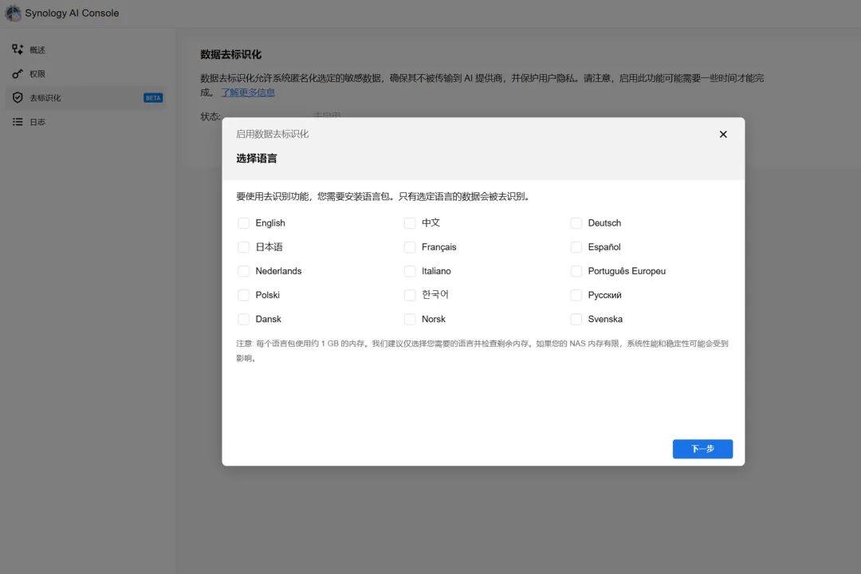
Task: Click the 启用数据去标识化 dialog title
Action: [x=273, y=134]
